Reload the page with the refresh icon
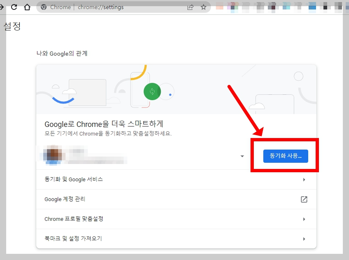This screenshot has height=260, width=349. 14,7
